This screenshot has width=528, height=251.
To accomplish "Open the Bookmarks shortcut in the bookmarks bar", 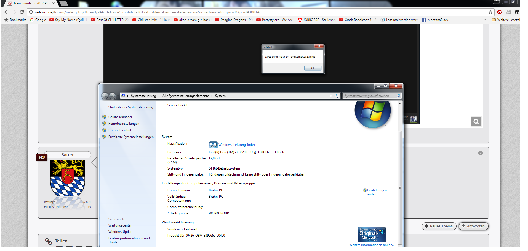I will pos(15,20).
